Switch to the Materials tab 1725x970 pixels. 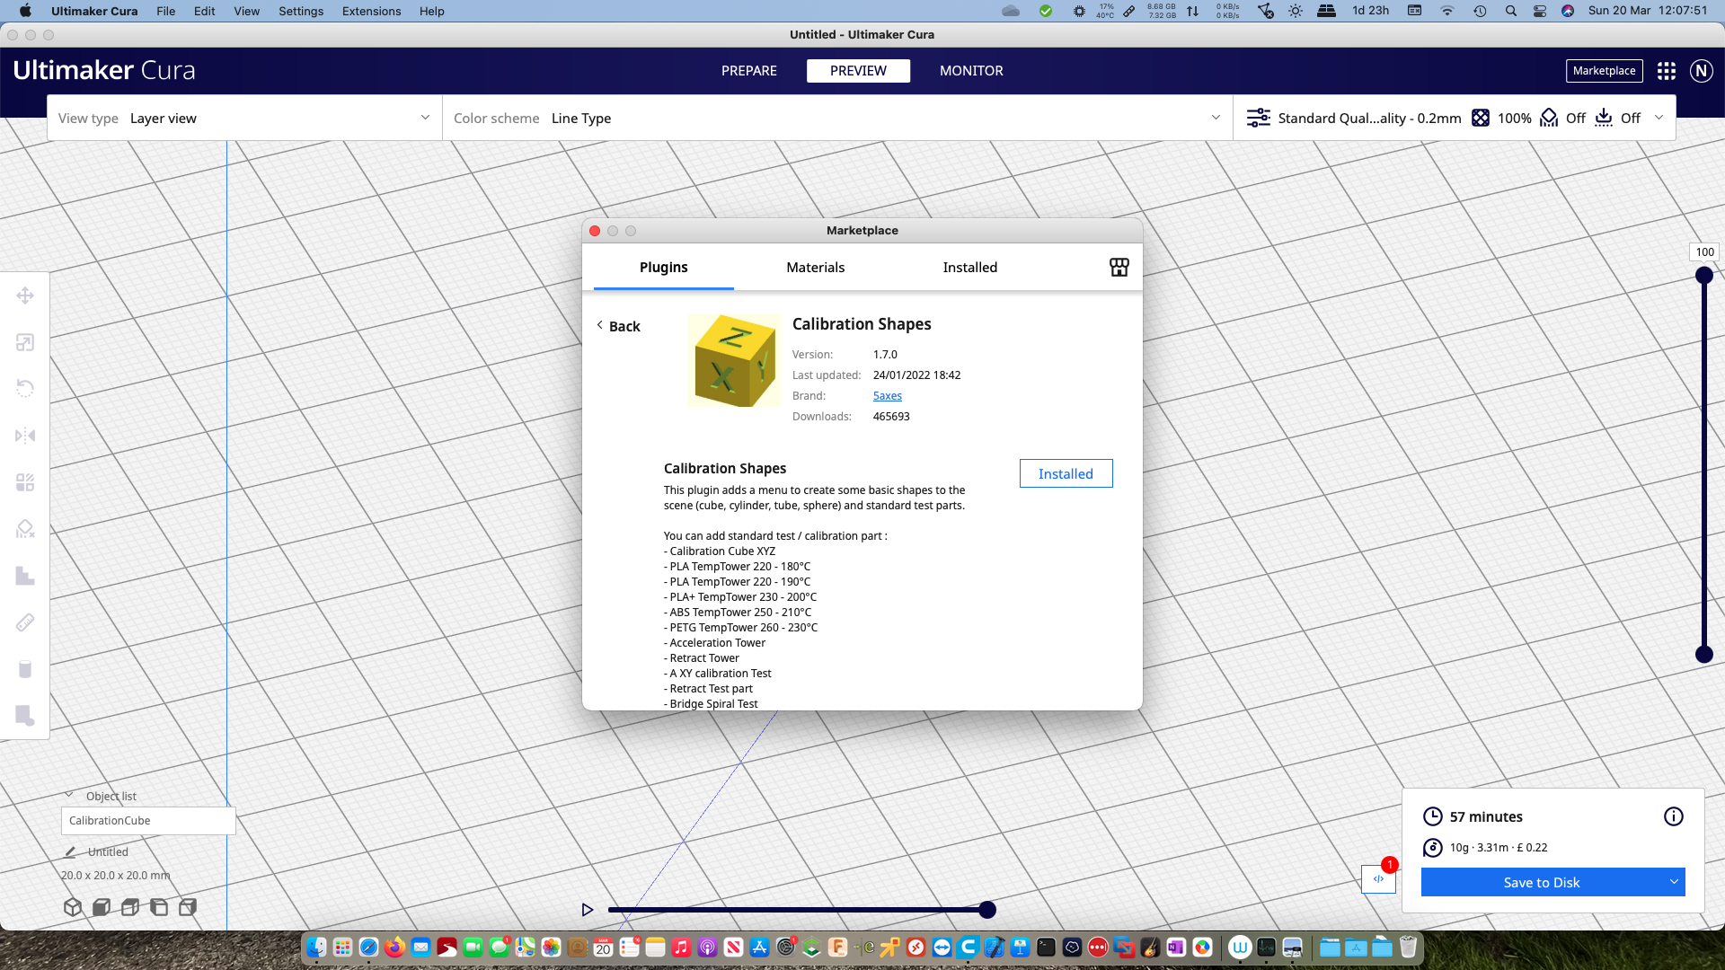tap(815, 267)
